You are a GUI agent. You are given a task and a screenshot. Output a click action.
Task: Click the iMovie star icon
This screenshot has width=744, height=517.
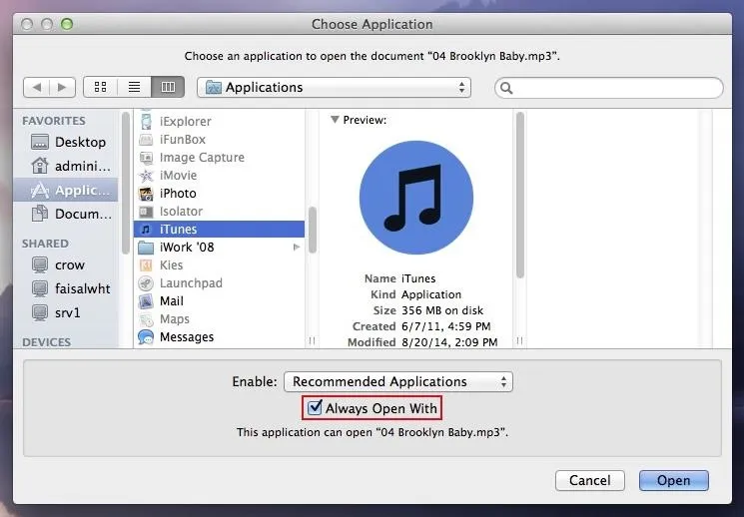146,176
